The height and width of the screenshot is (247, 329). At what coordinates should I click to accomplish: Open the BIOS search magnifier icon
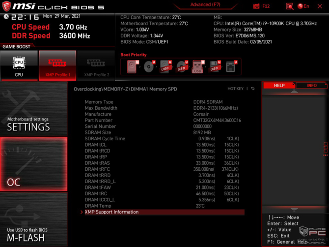coord(290,6)
